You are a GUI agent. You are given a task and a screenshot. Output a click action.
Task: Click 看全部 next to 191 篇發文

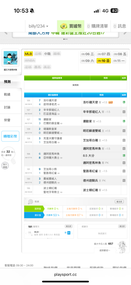click(x=69, y=227)
